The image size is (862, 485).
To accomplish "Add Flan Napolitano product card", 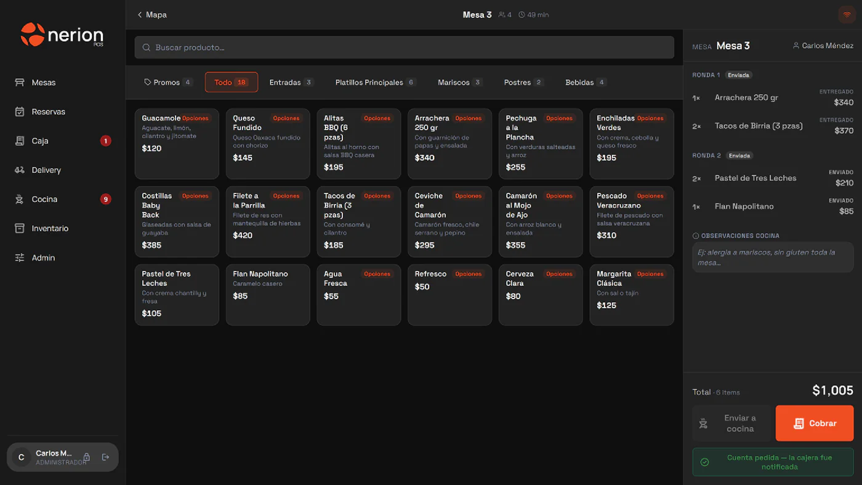I will click(268, 295).
